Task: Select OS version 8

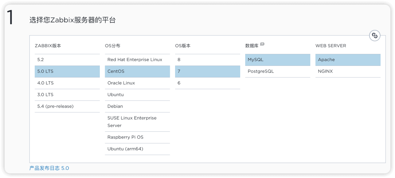Action: point(208,60)
